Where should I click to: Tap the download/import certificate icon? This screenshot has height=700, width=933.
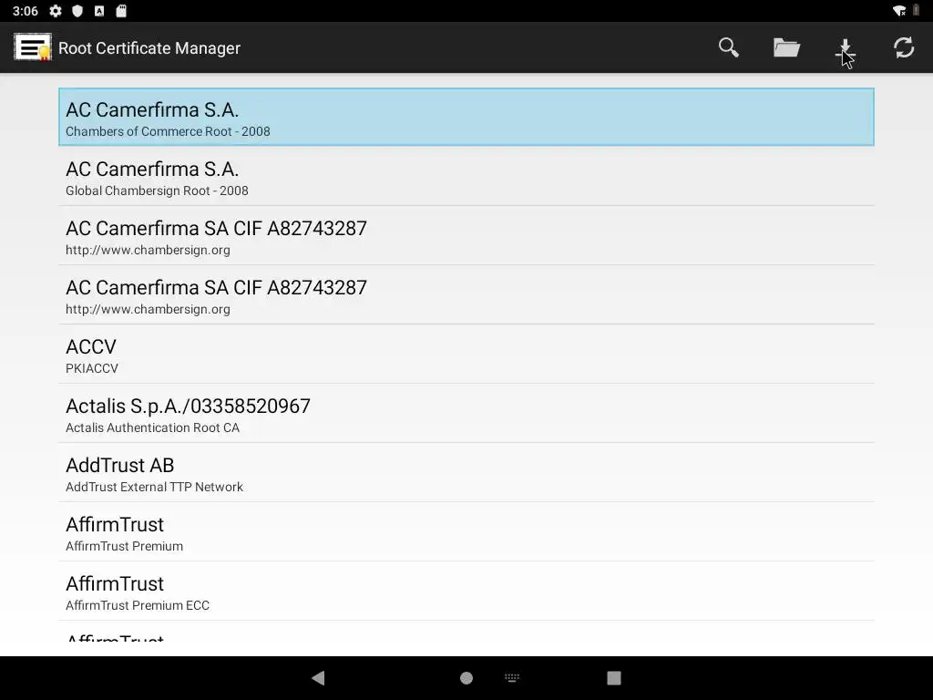845,49
